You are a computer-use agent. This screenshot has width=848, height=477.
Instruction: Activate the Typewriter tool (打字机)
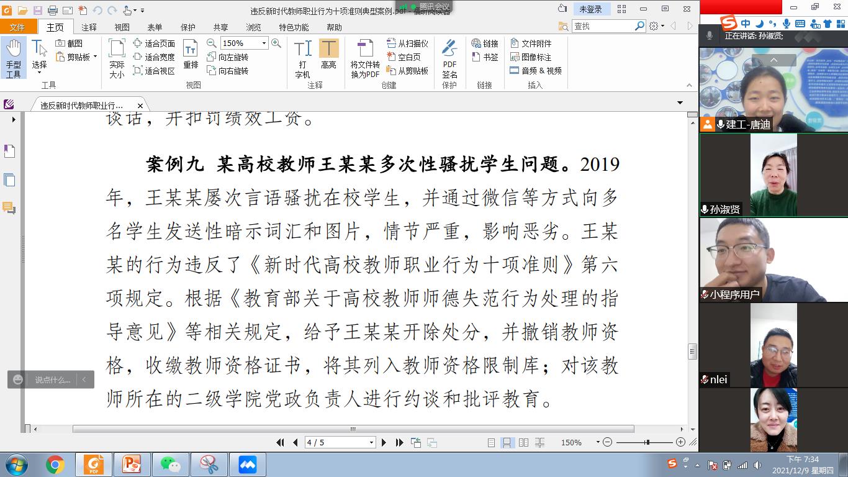pos(302,58)
